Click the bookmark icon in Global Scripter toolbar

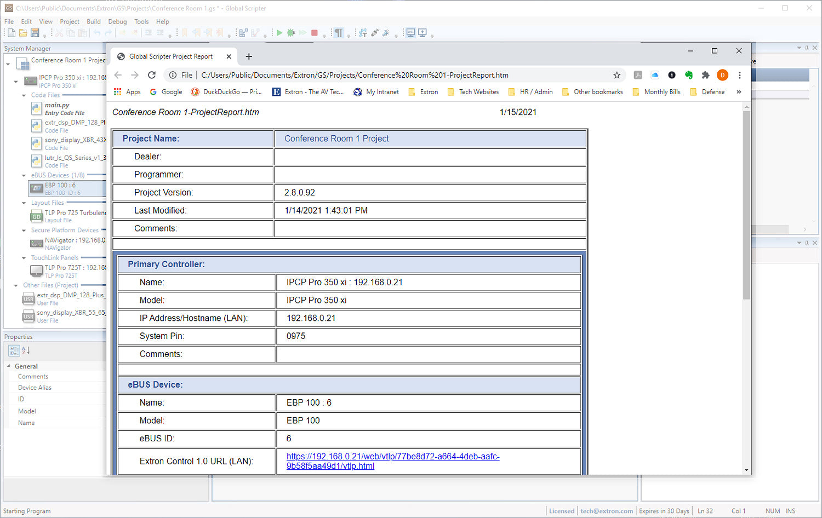pos(185,33)
